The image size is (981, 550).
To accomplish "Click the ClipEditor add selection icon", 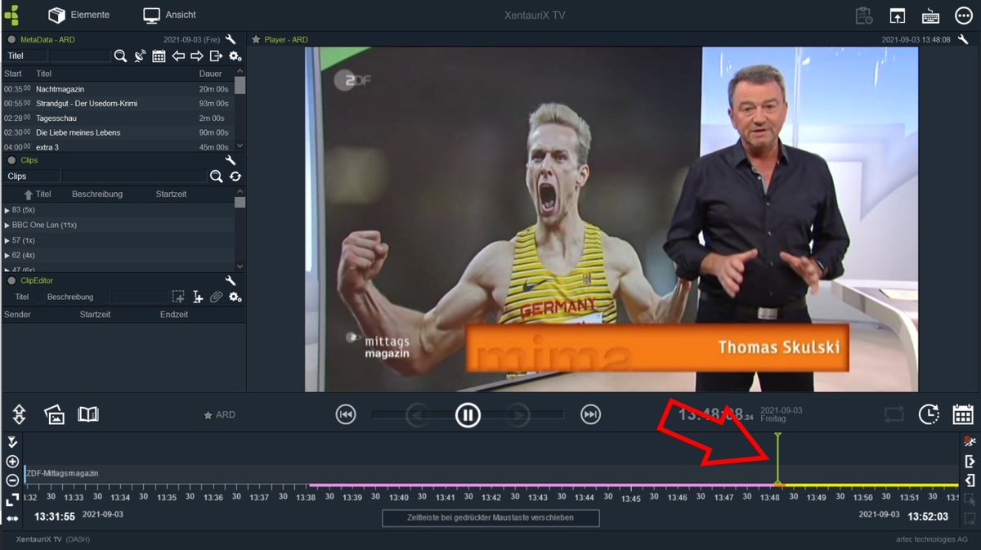I will (x=177, y=297).
